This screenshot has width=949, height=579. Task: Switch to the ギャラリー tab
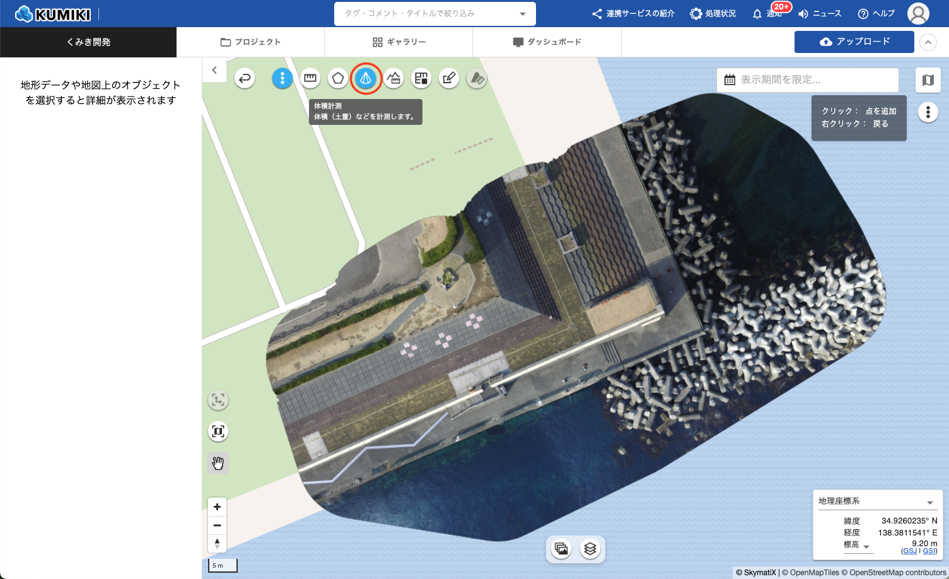click(399, 42)
